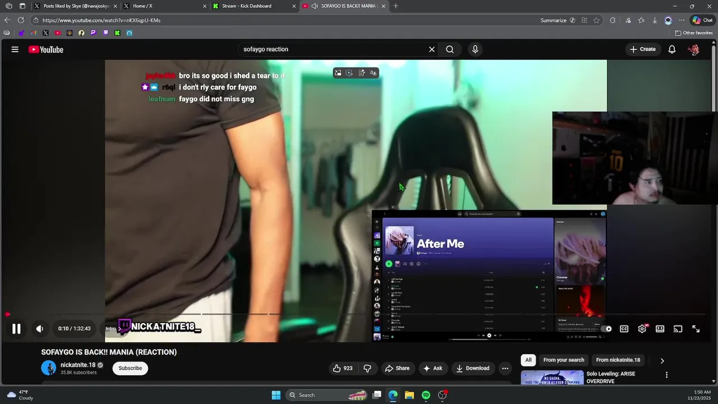This screenshot has height=404, width=718.
Task: Open the tab actions menu icon
Action: coord(22,6)
